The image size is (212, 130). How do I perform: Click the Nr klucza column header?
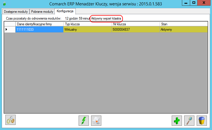[136, 24]
